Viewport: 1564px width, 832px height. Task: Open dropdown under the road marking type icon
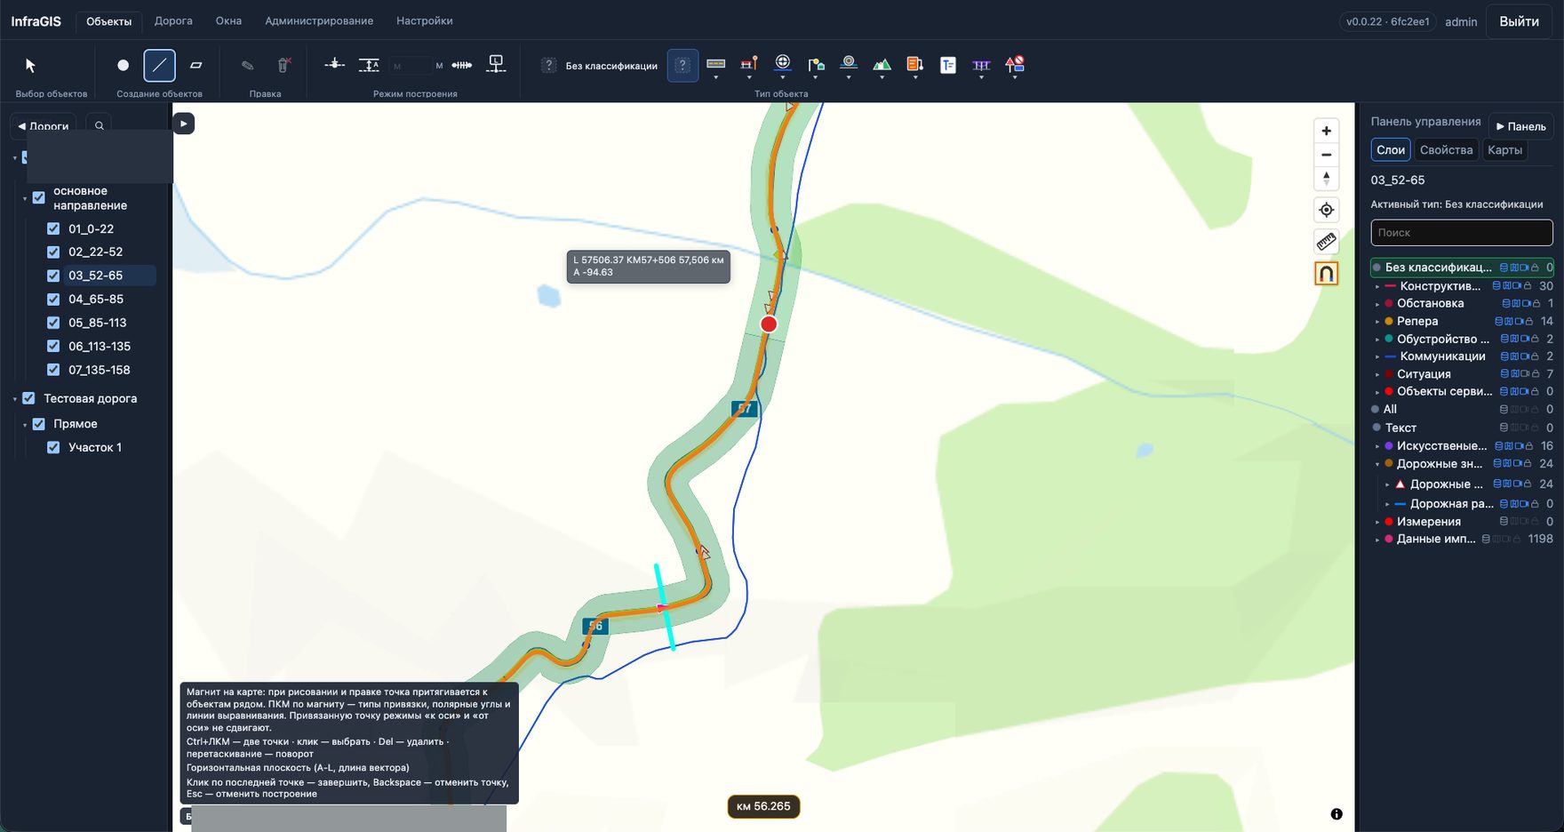click(x=715, y=78)
